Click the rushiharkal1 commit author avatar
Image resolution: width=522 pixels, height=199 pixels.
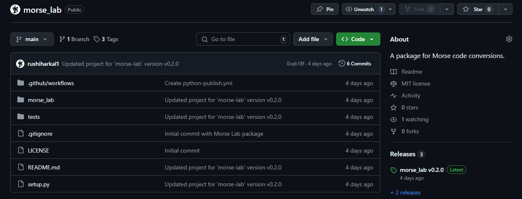pyautogui.click(x=20, y=64)
